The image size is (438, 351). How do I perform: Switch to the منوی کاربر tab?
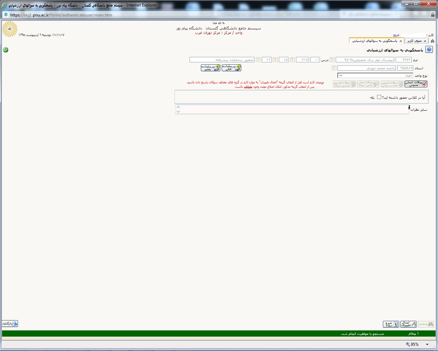click(x=414, y=41)
